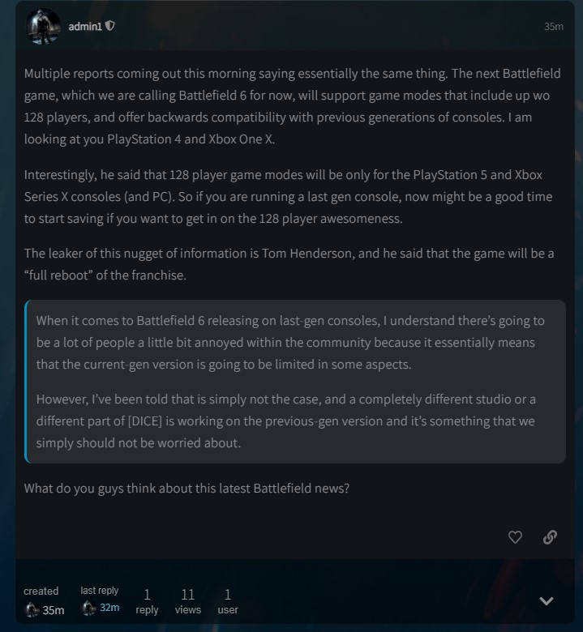
Task: Open the admin1 username link
Action: pyautogui.click(x=85, y=26)
